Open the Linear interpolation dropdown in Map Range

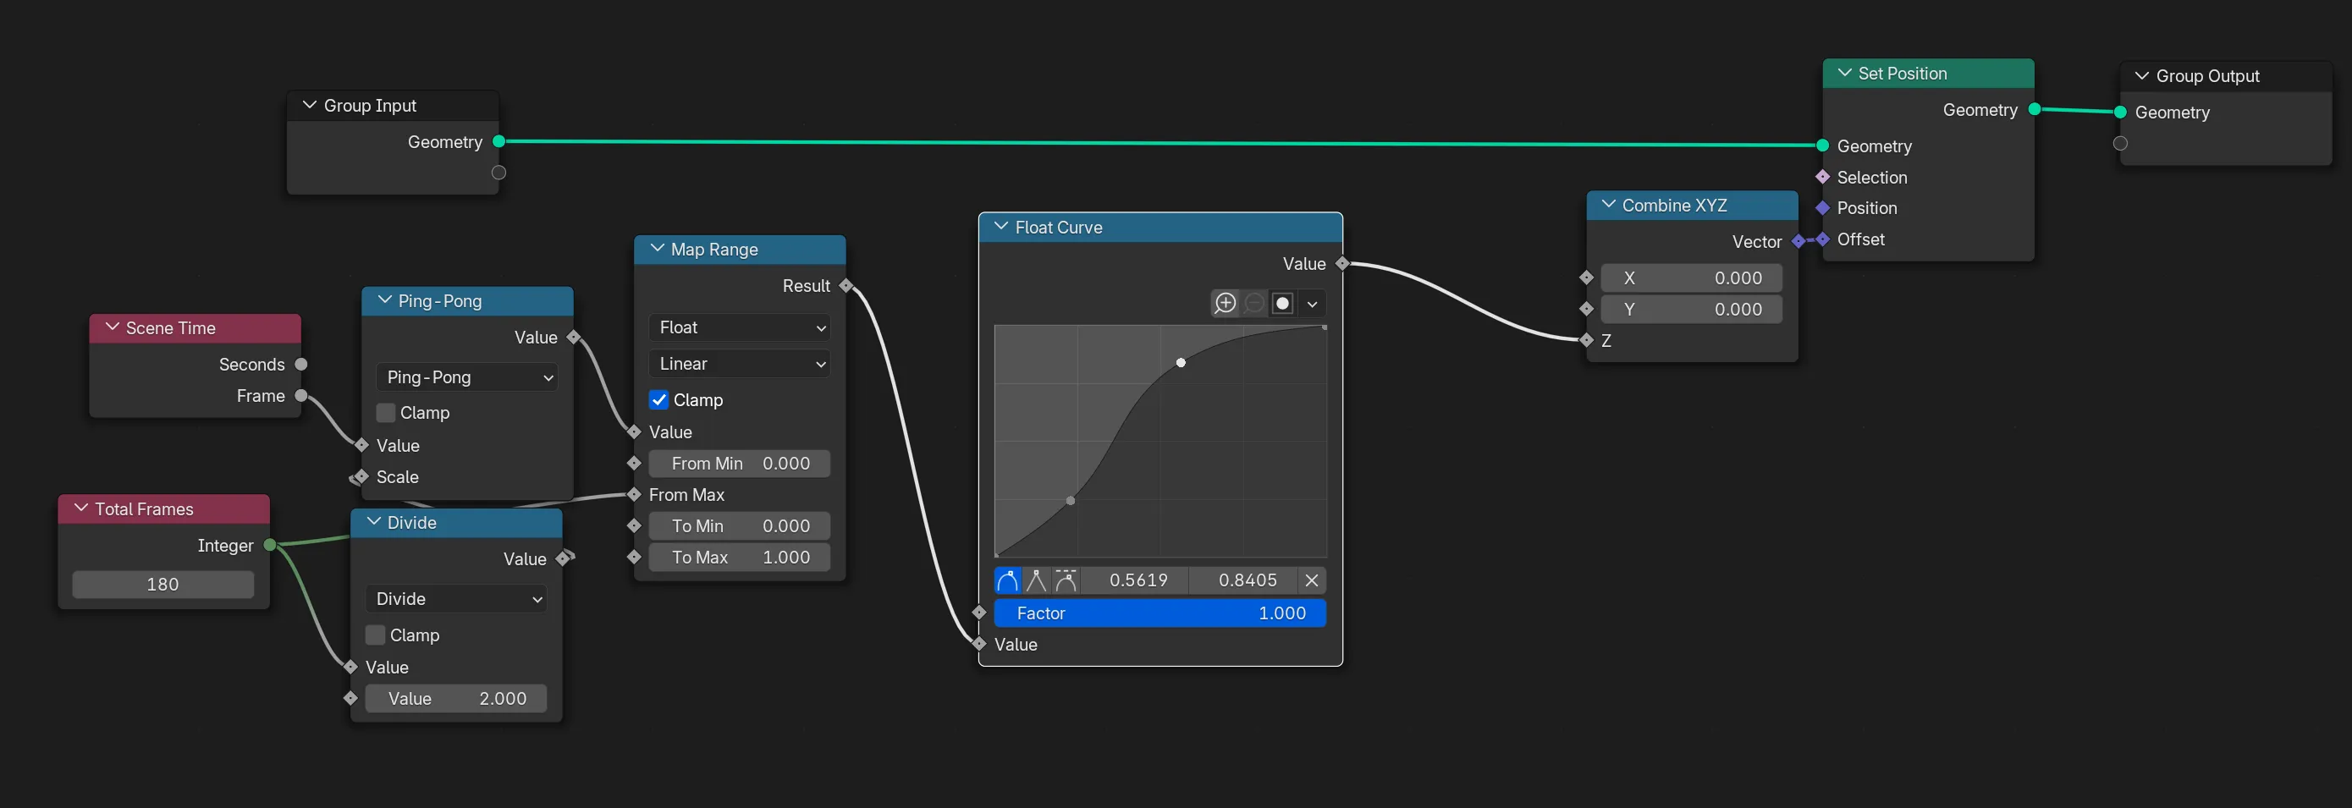[x=740, y=363]
